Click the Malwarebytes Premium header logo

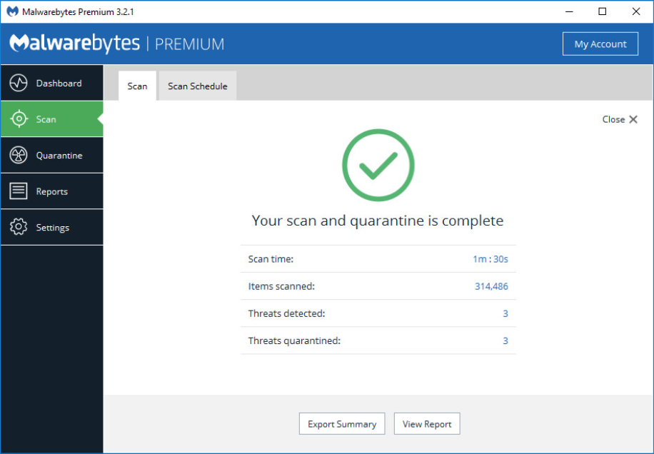[117, 44]
